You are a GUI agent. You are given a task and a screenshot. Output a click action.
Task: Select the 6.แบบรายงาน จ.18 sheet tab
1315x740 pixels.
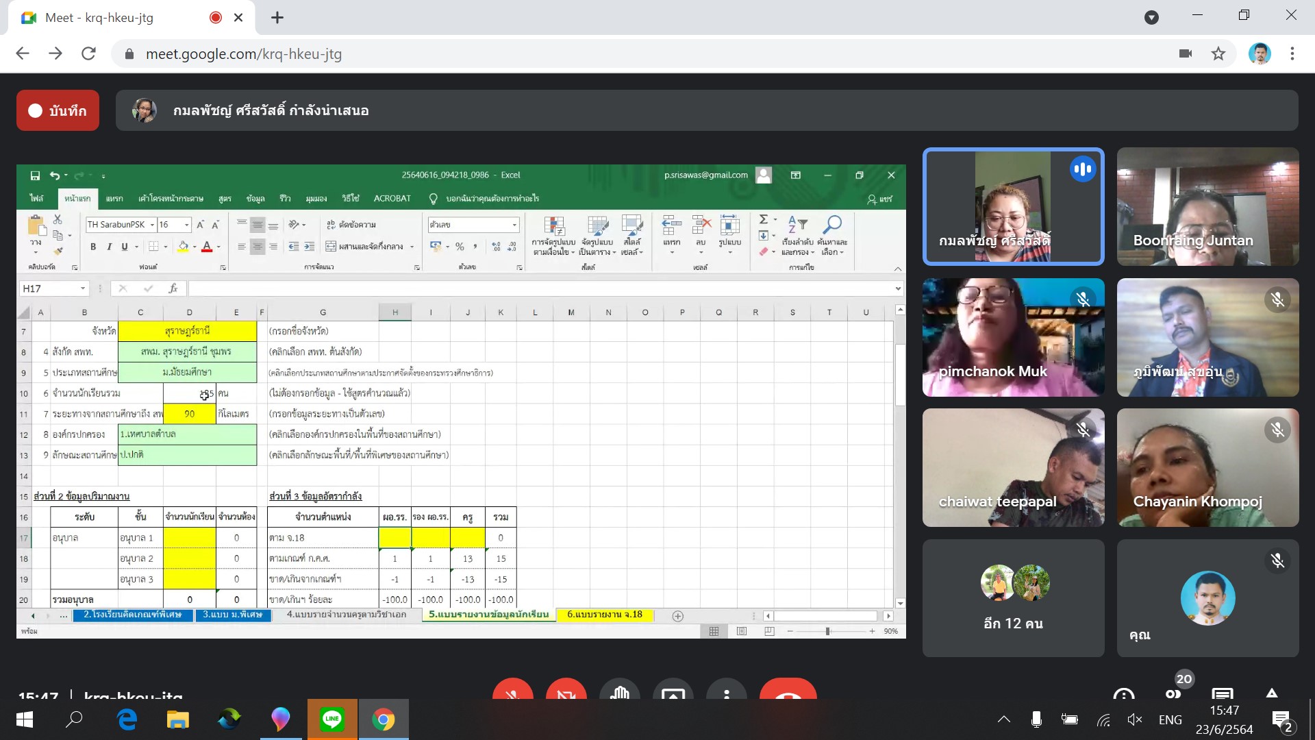pos(605,615)
